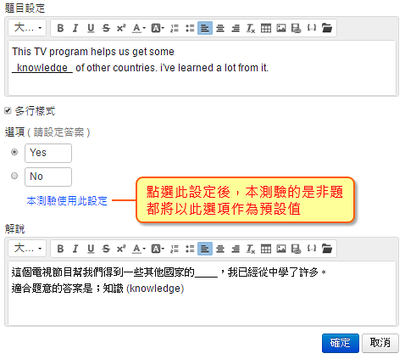
Task: Select the Yes answer radio button
Action: pos(14,152)
